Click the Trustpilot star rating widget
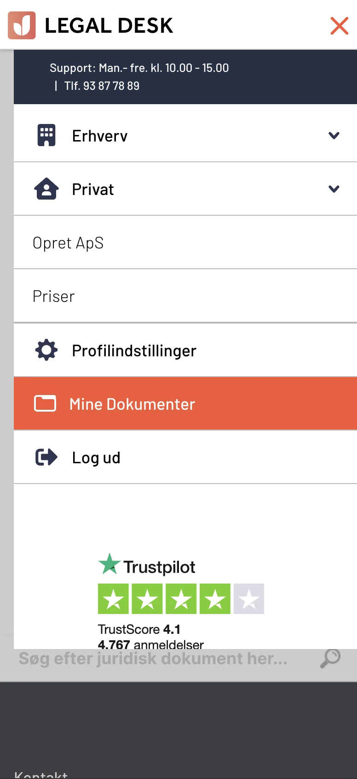 [x=181, y=599]
